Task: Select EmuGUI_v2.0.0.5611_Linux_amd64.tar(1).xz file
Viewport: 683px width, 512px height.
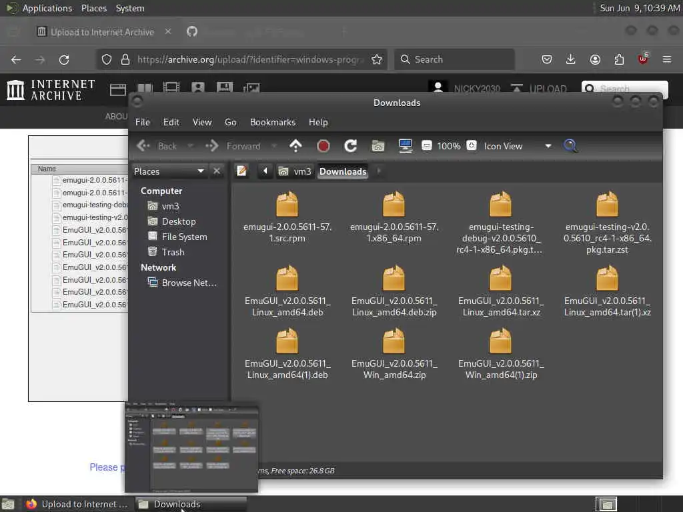Action: pos(607,291)
